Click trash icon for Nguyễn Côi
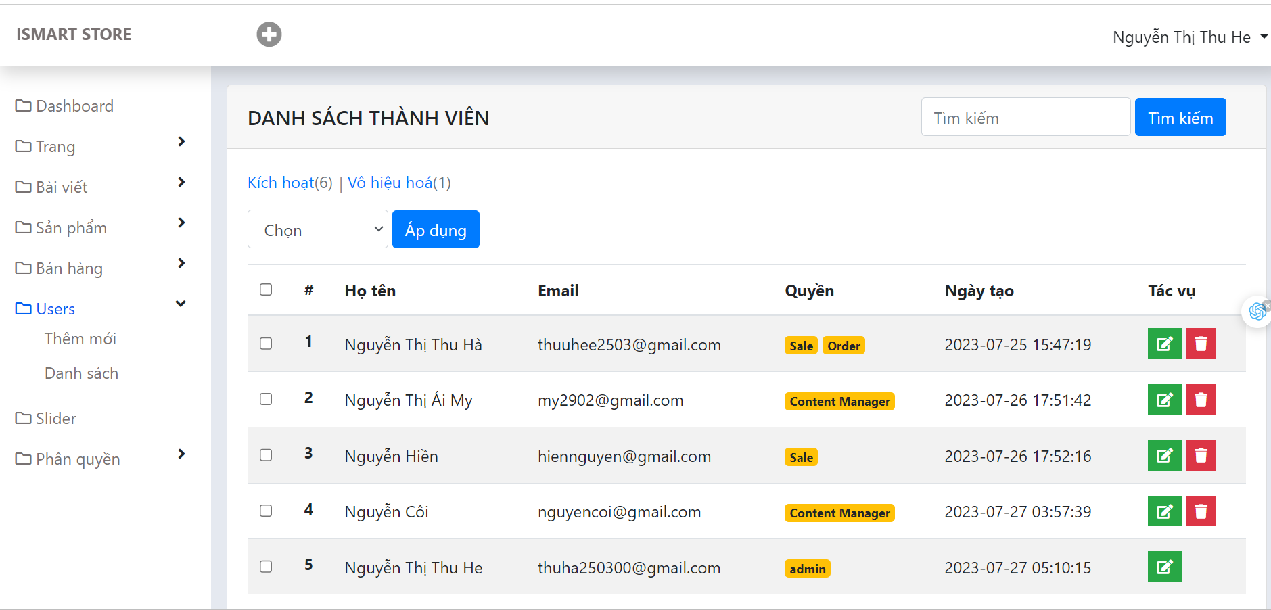The height and width of the screenshot is (610, 1271). click(1201, 511)
